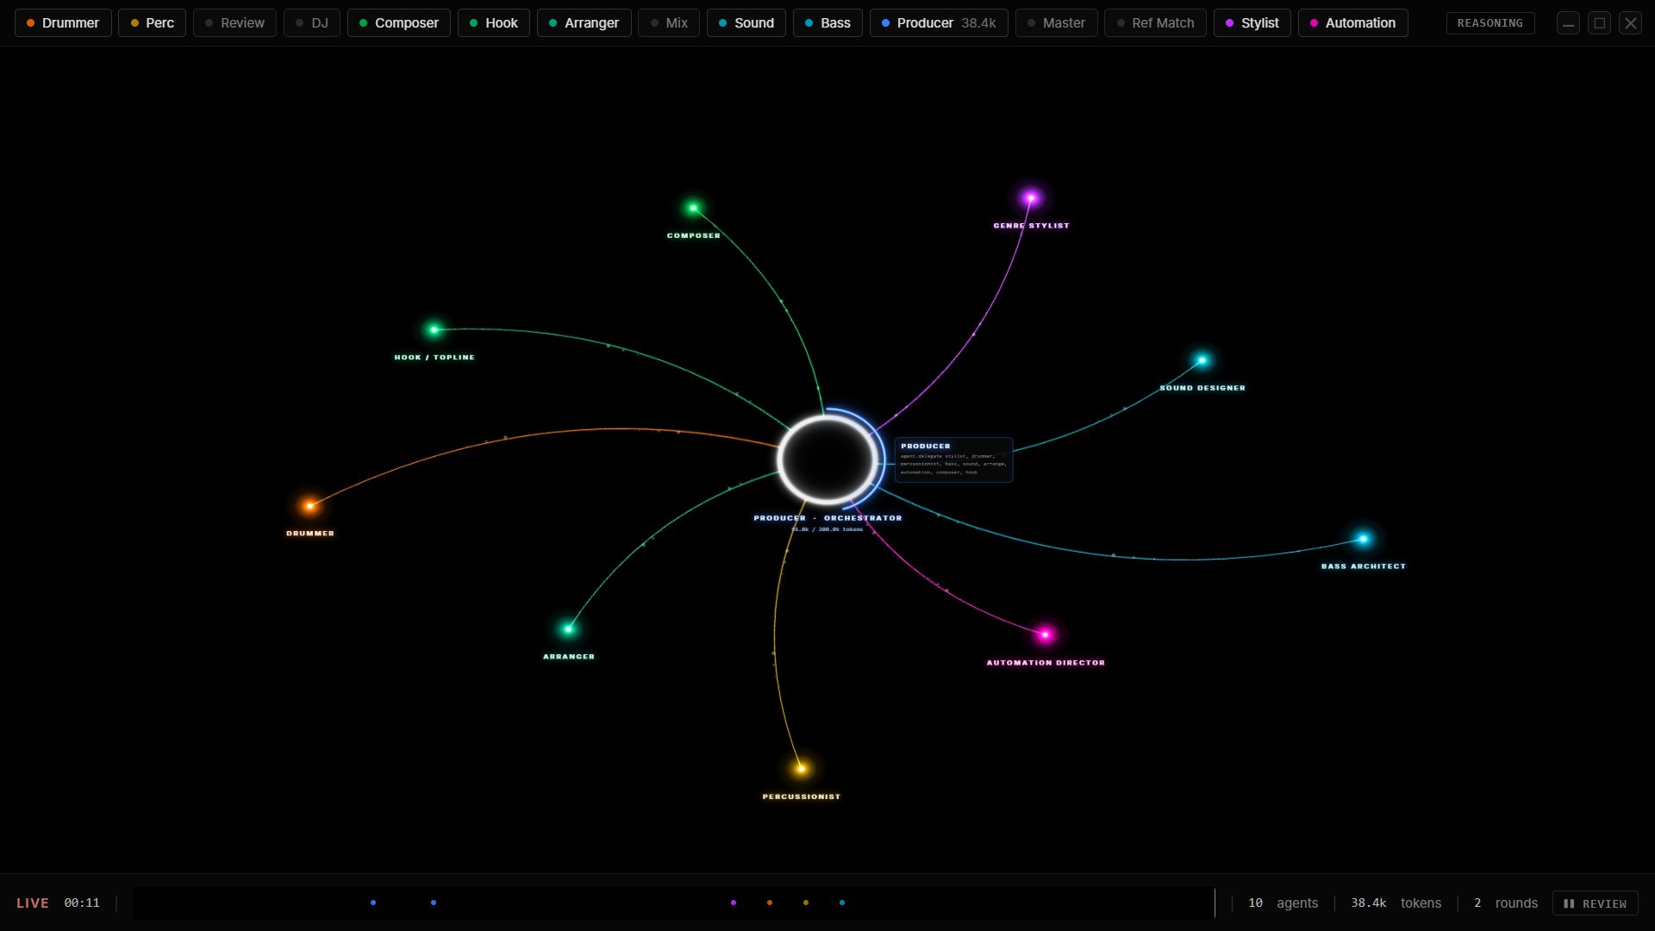Select the cyan Sound Designer node

click(x=1202, y=360)
